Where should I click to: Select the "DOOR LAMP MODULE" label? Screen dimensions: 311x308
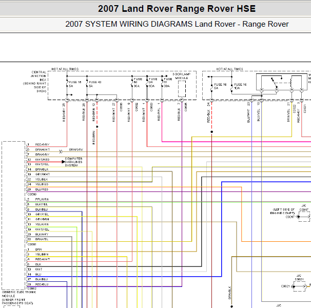(x=182, y=76)
